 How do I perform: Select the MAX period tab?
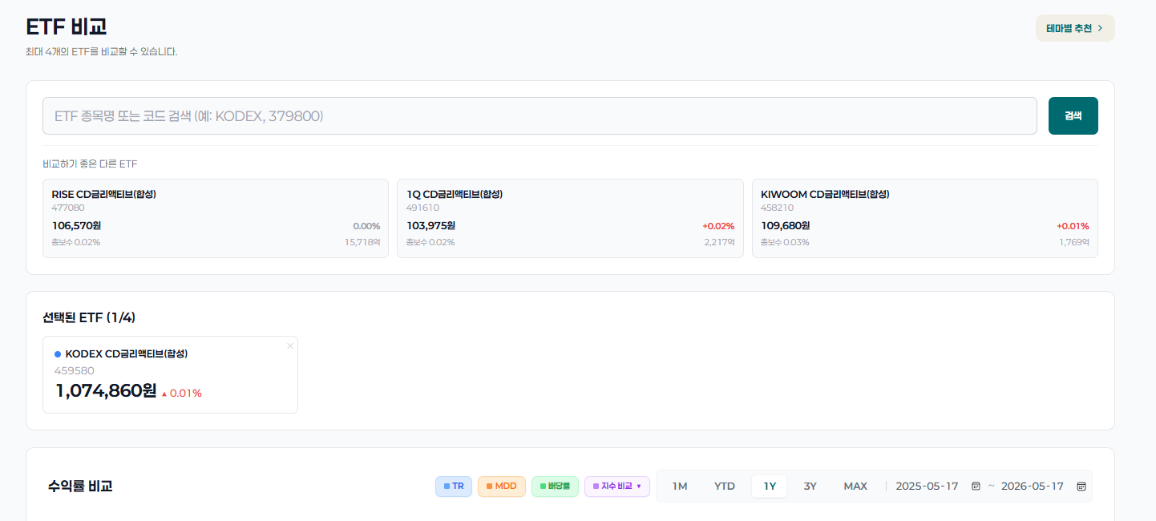point(855,487)
